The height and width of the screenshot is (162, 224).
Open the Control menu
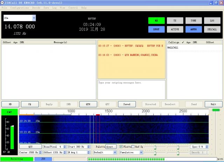pos(73,8)
